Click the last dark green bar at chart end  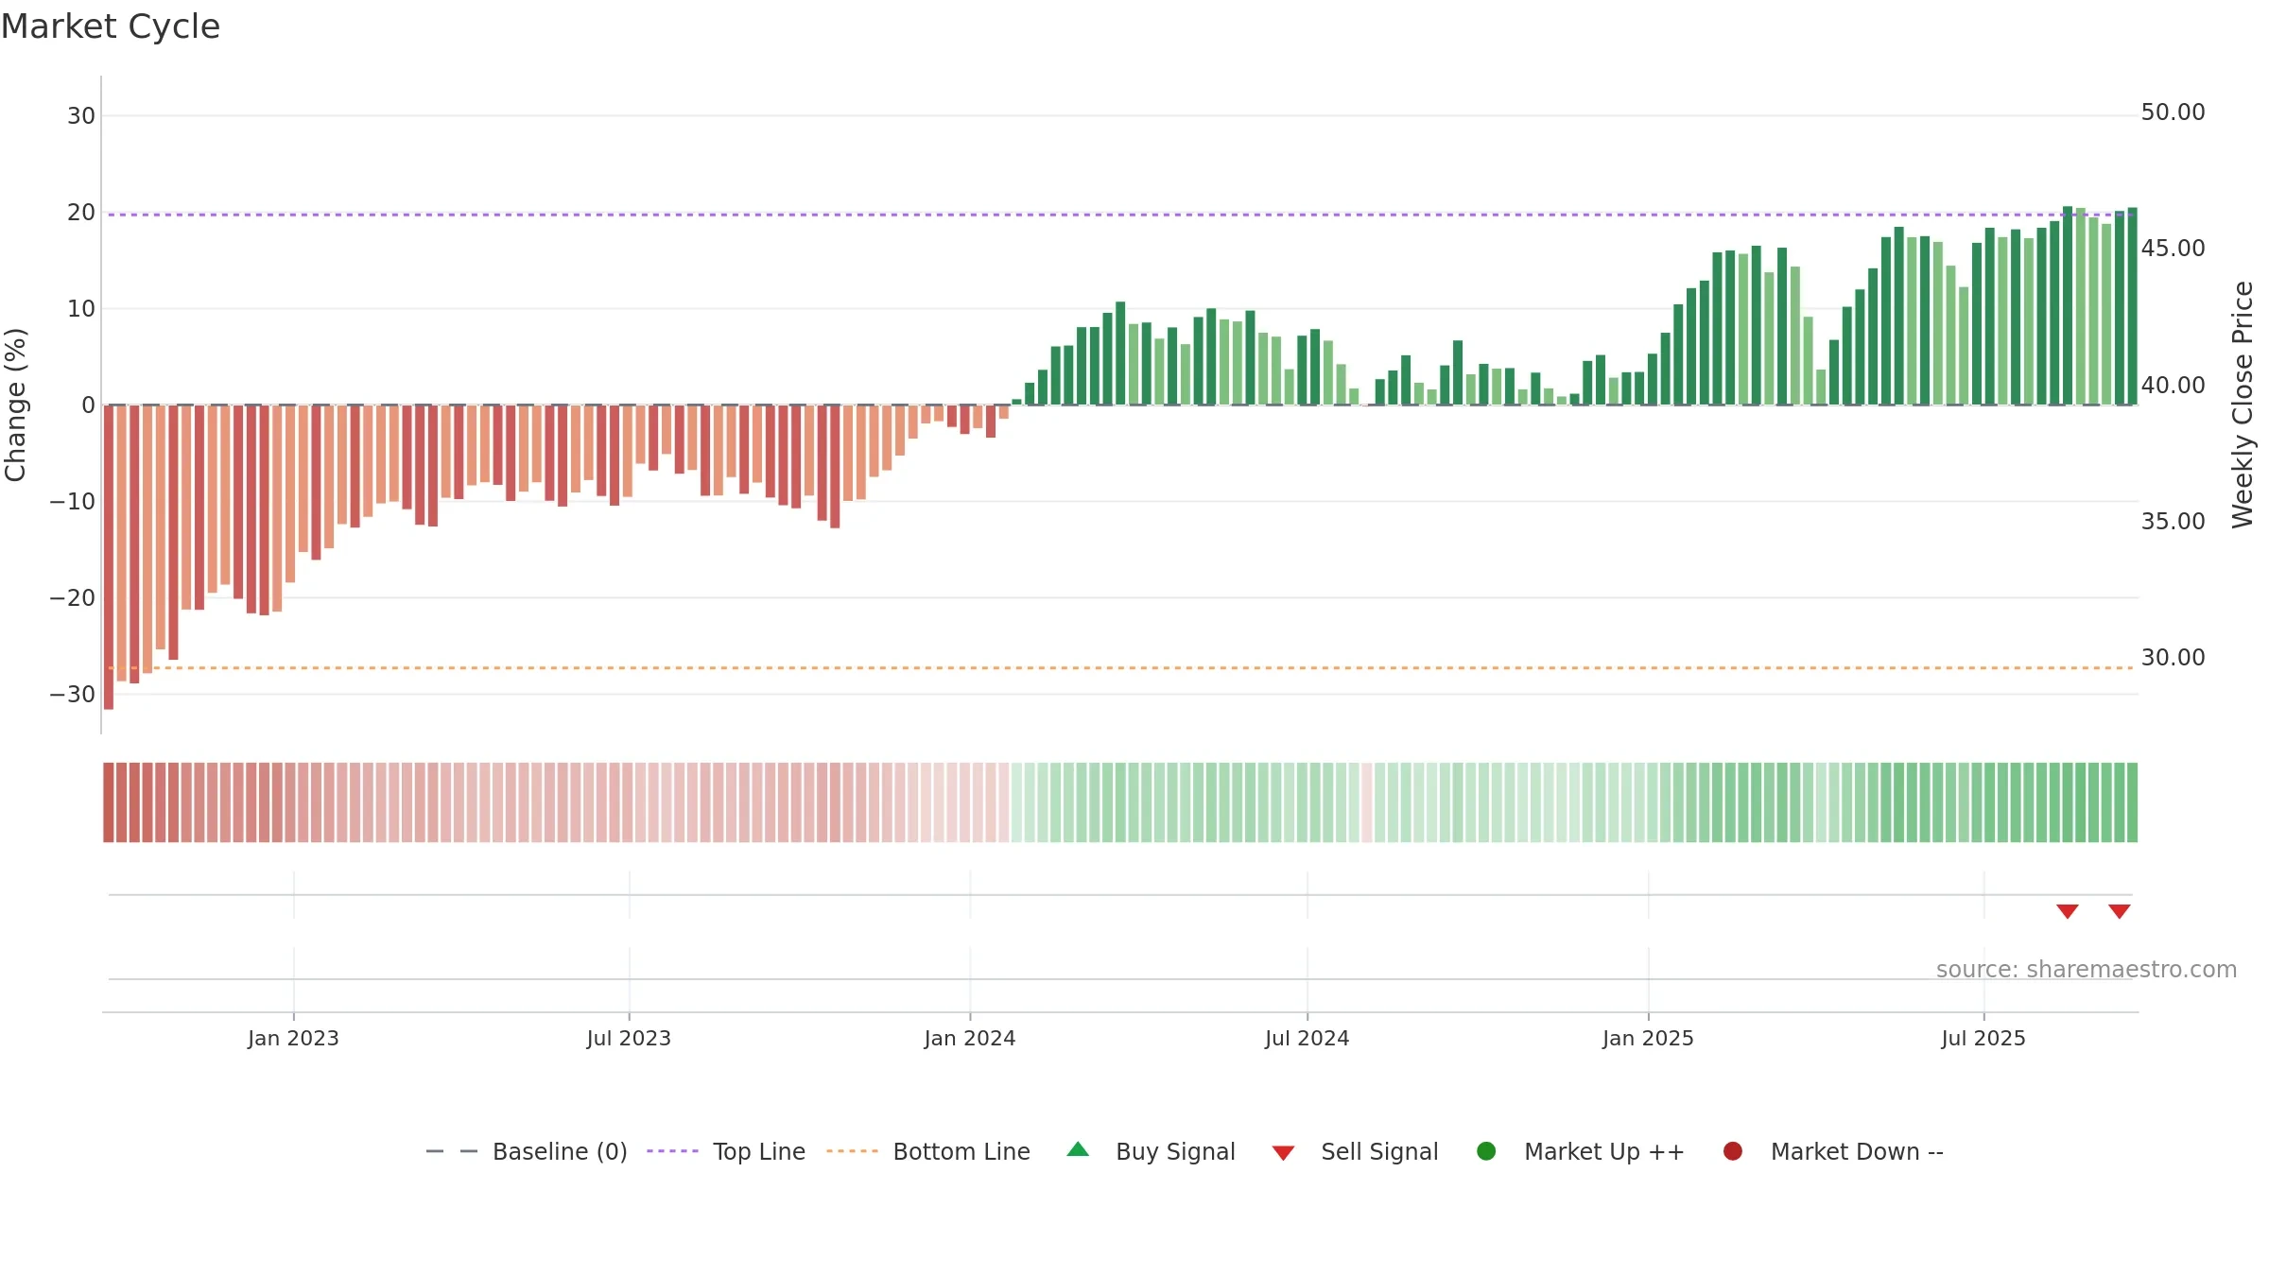click(x=2132, y=306)
